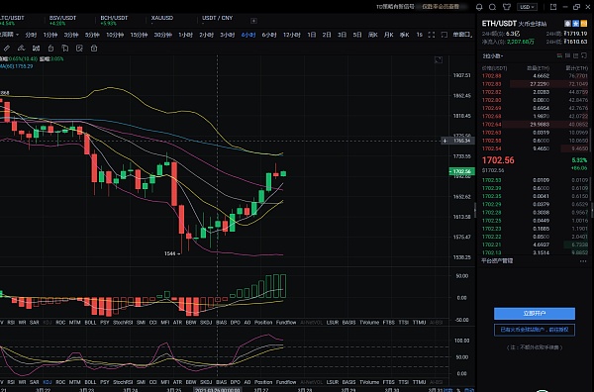Open the period dropdown at toolbar start

9,35
